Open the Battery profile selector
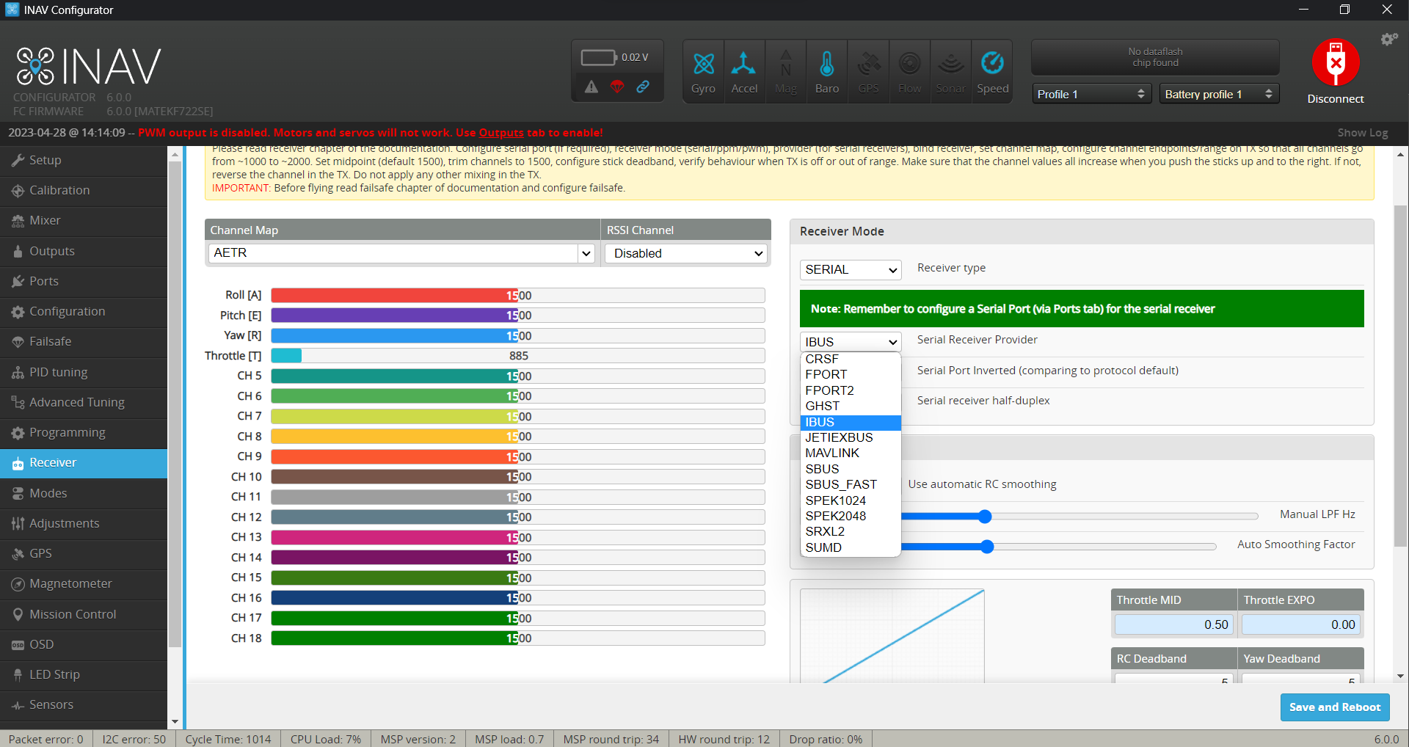The width and height of the screenshot is (1409, 747). pos(1218,94)
